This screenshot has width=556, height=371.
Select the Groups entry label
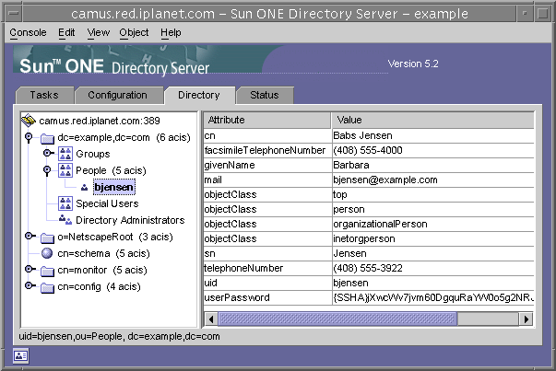coord(93,154)
